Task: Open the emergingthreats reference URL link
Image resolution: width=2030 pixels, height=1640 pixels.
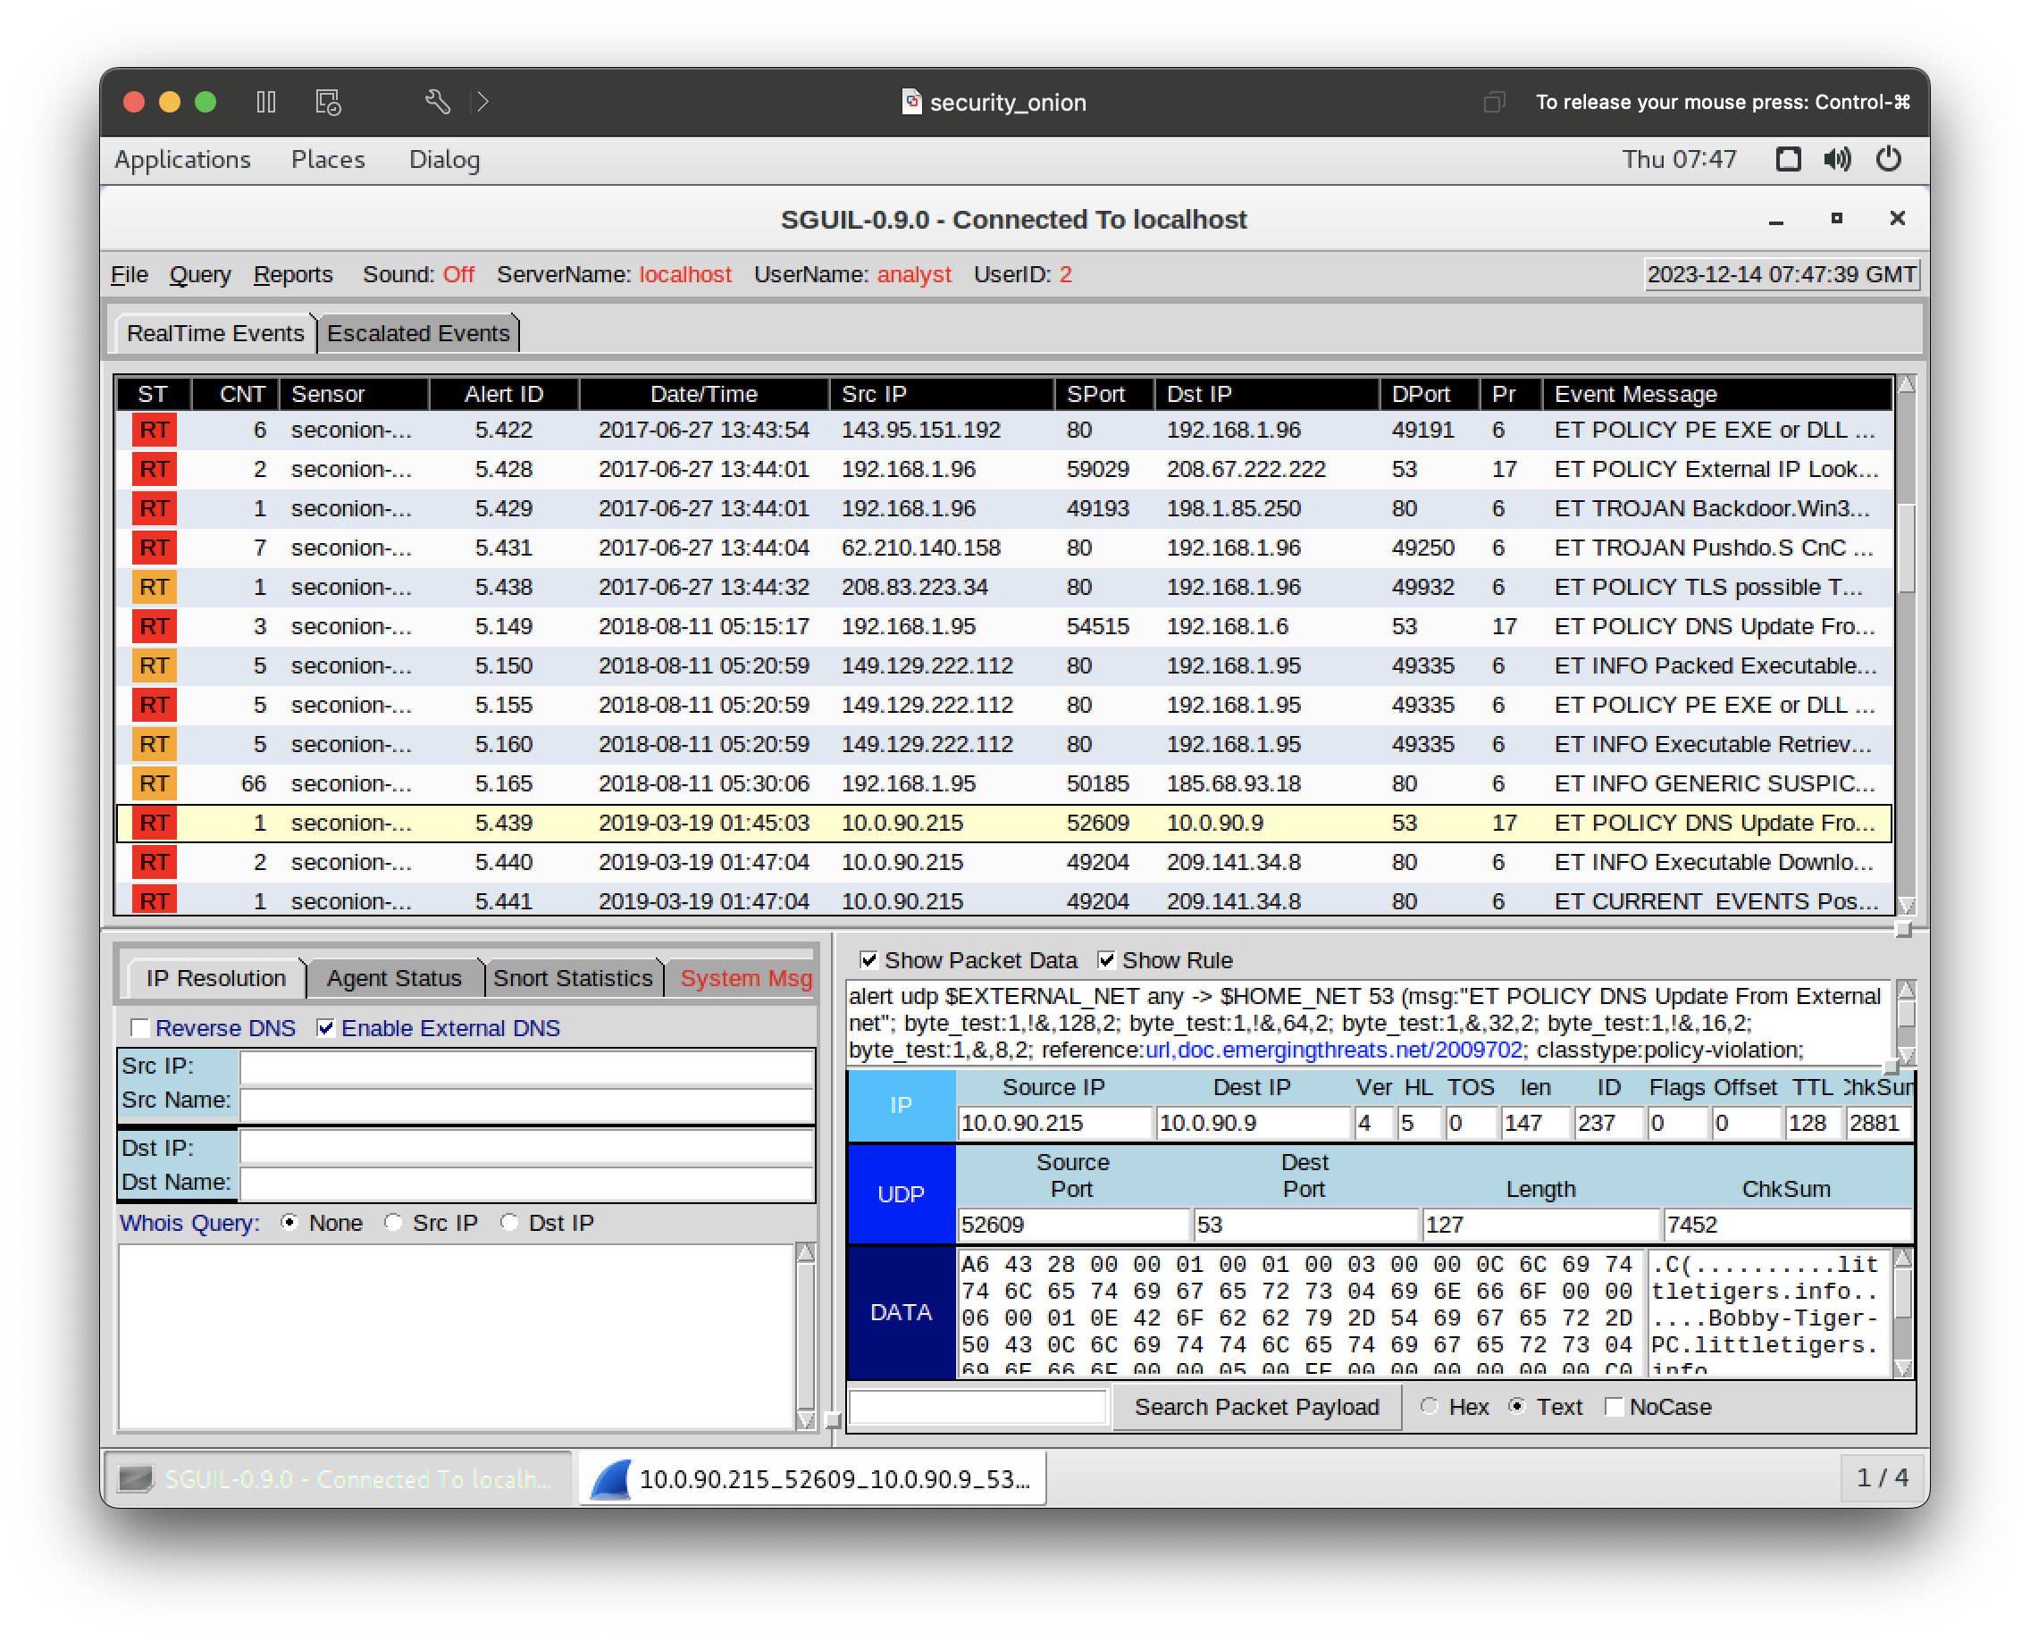Action: pos(1333,1050)
